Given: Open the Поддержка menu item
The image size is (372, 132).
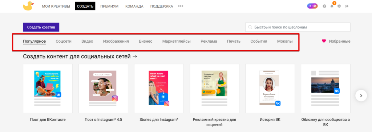Looking at the screenshot, I should click(162, 7).
